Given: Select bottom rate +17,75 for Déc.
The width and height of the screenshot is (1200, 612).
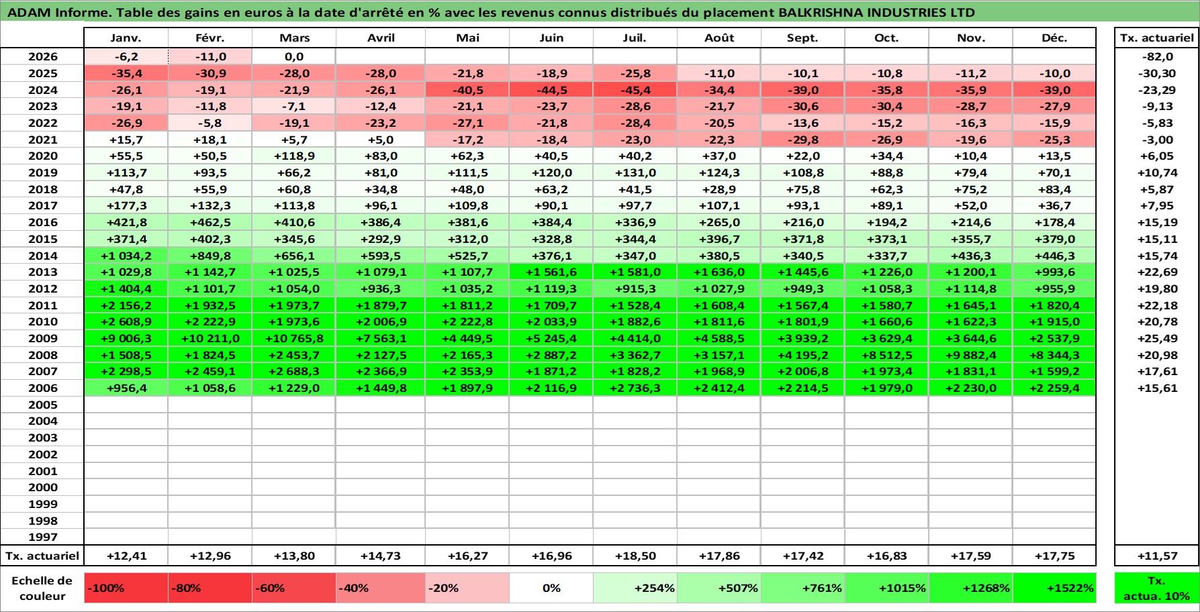Looking at the screenshot, I should click(1054, 556).
